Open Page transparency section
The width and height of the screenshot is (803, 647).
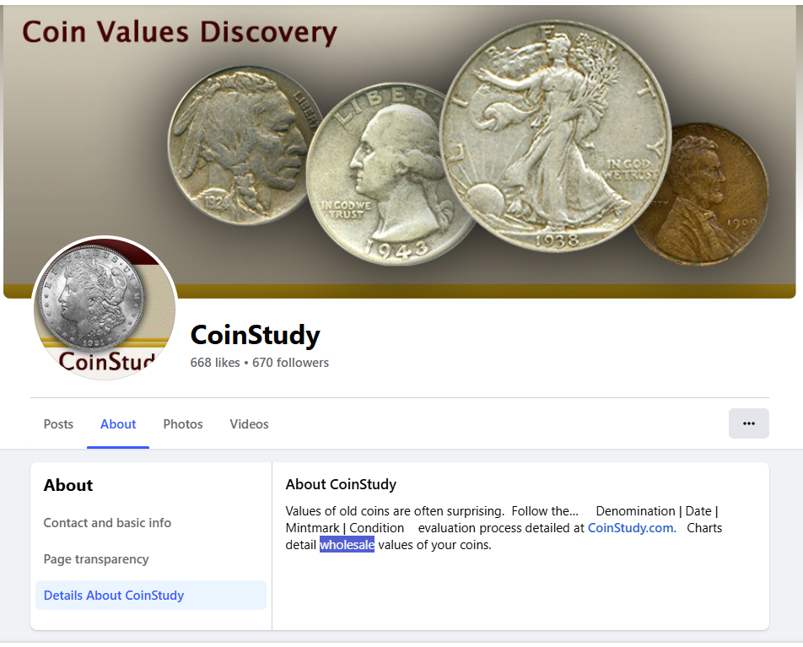coord(96,559)
